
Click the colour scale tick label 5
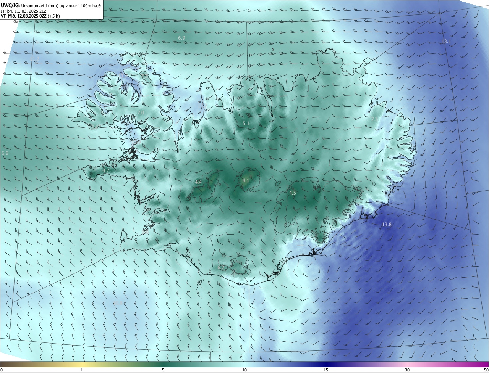[163, 370]
